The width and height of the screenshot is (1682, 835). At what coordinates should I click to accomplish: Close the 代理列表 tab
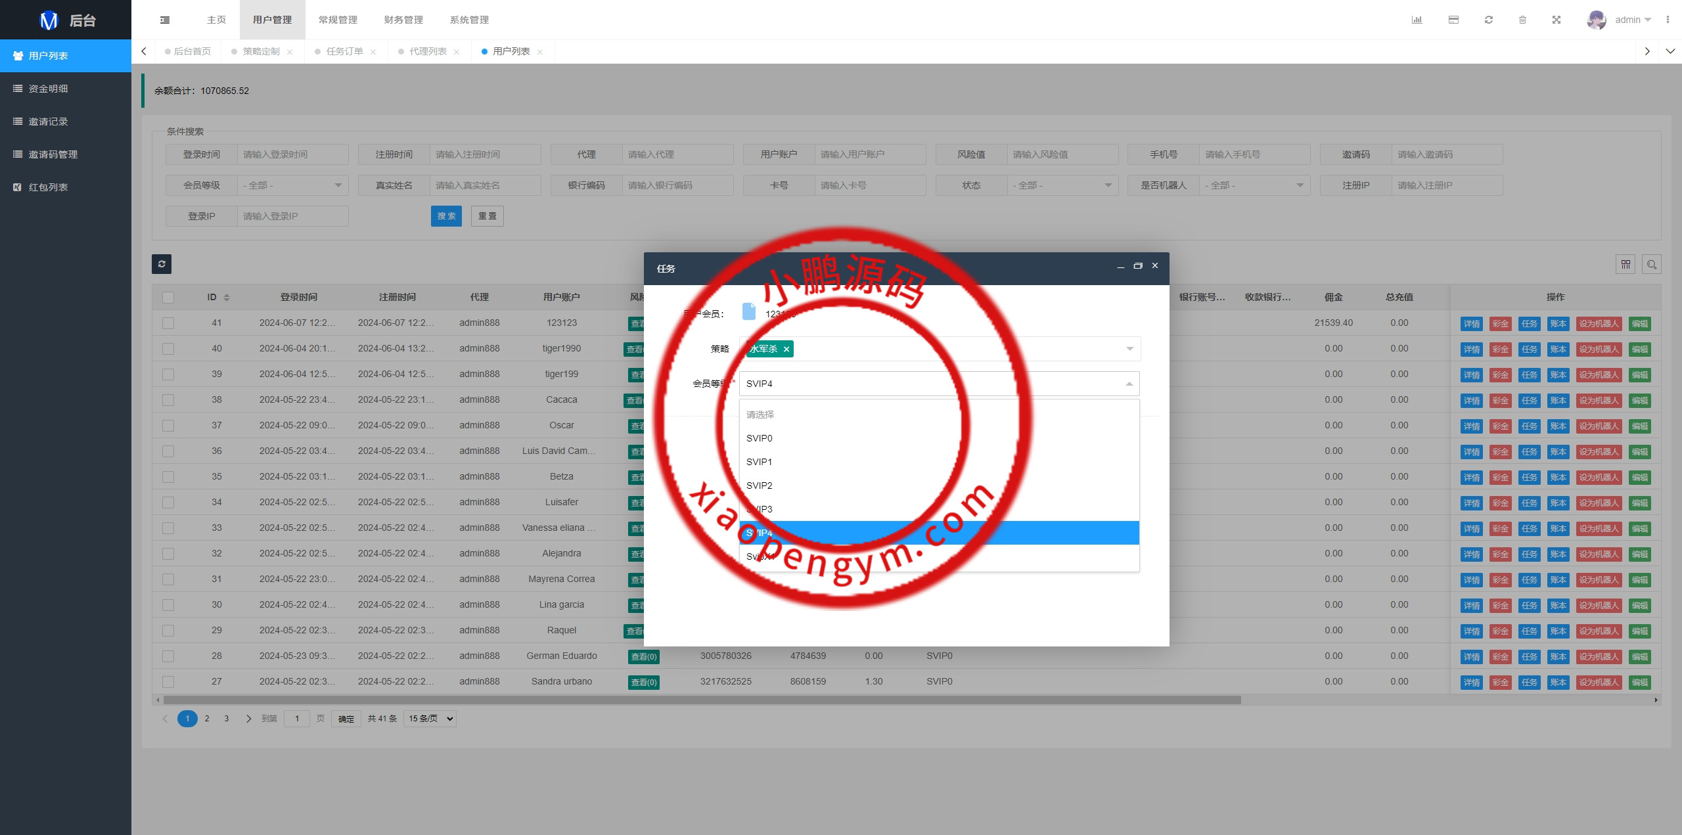457,52
